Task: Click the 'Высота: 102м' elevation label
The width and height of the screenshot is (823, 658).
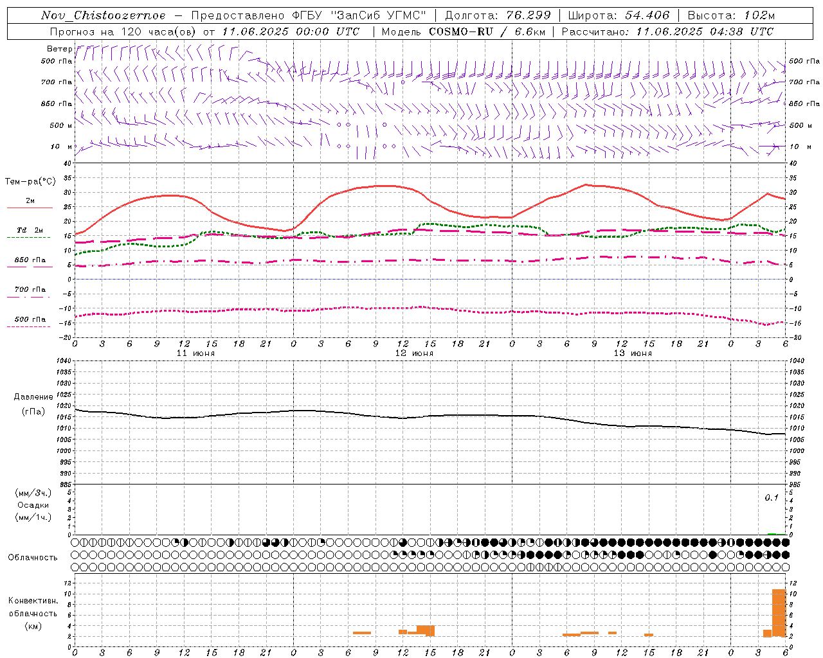Action: 731,15
